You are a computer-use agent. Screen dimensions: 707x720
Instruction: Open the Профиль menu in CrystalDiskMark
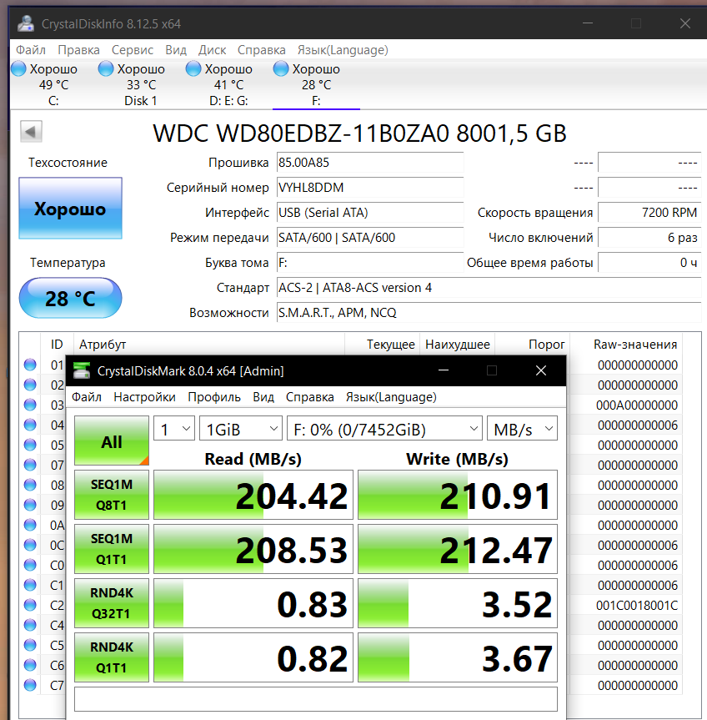pyautogui.click(x=214, y=397)
